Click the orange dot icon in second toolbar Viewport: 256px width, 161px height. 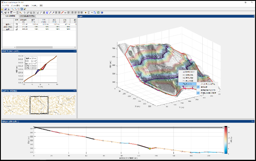click(x=86, y=13)
